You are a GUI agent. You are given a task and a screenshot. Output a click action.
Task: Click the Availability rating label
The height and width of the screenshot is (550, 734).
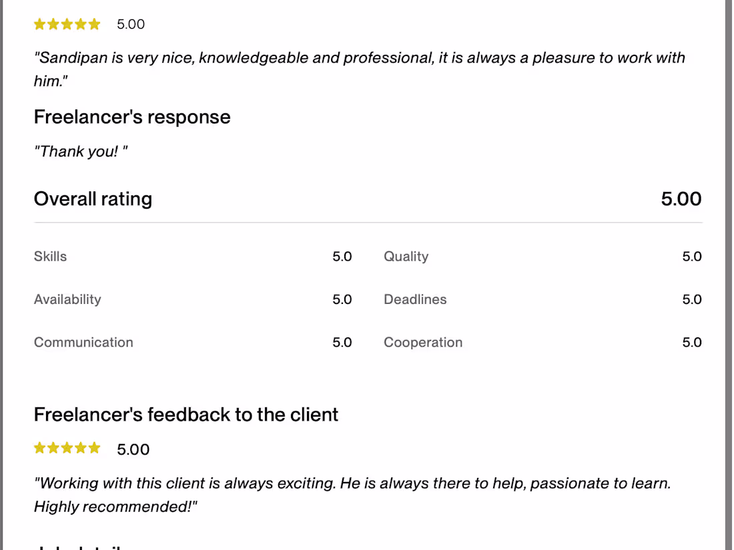coord(67,299)
